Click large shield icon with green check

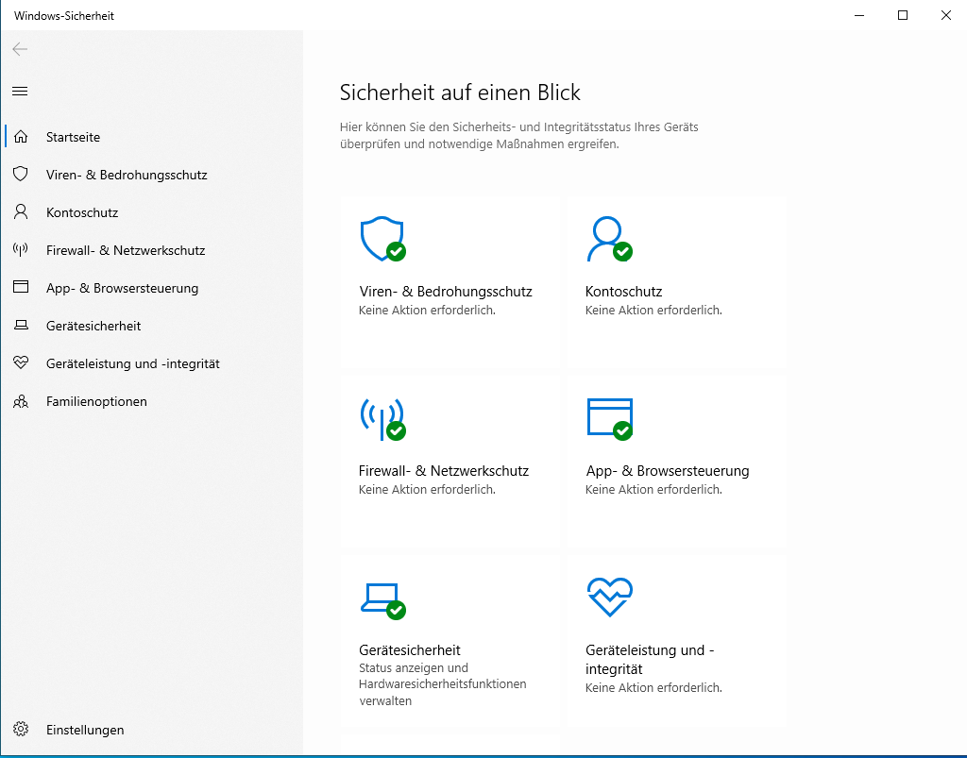[x=383, y=239]
